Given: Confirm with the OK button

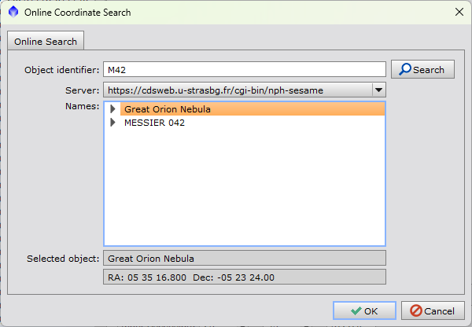Looking at the screenshot, I should click(364, 310).
